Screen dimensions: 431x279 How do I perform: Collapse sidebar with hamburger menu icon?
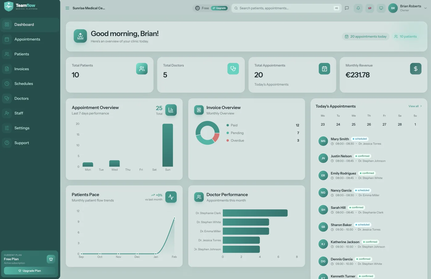click(x=67, y=8)
